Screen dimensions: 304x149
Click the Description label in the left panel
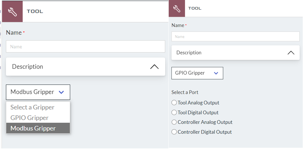[x=27, y=67]
